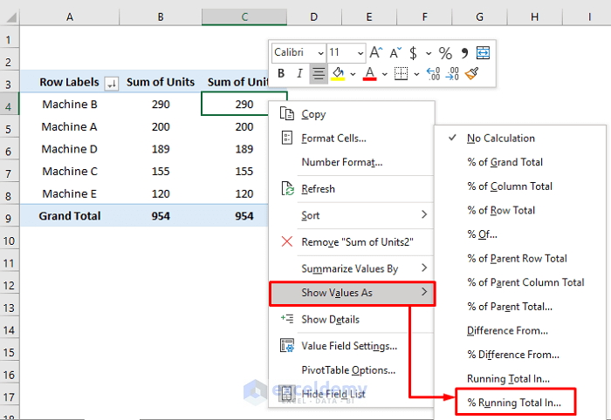Open the accounting format dropdown arrow
This screenshot has width=611, height=420.
tap(429, 53)
